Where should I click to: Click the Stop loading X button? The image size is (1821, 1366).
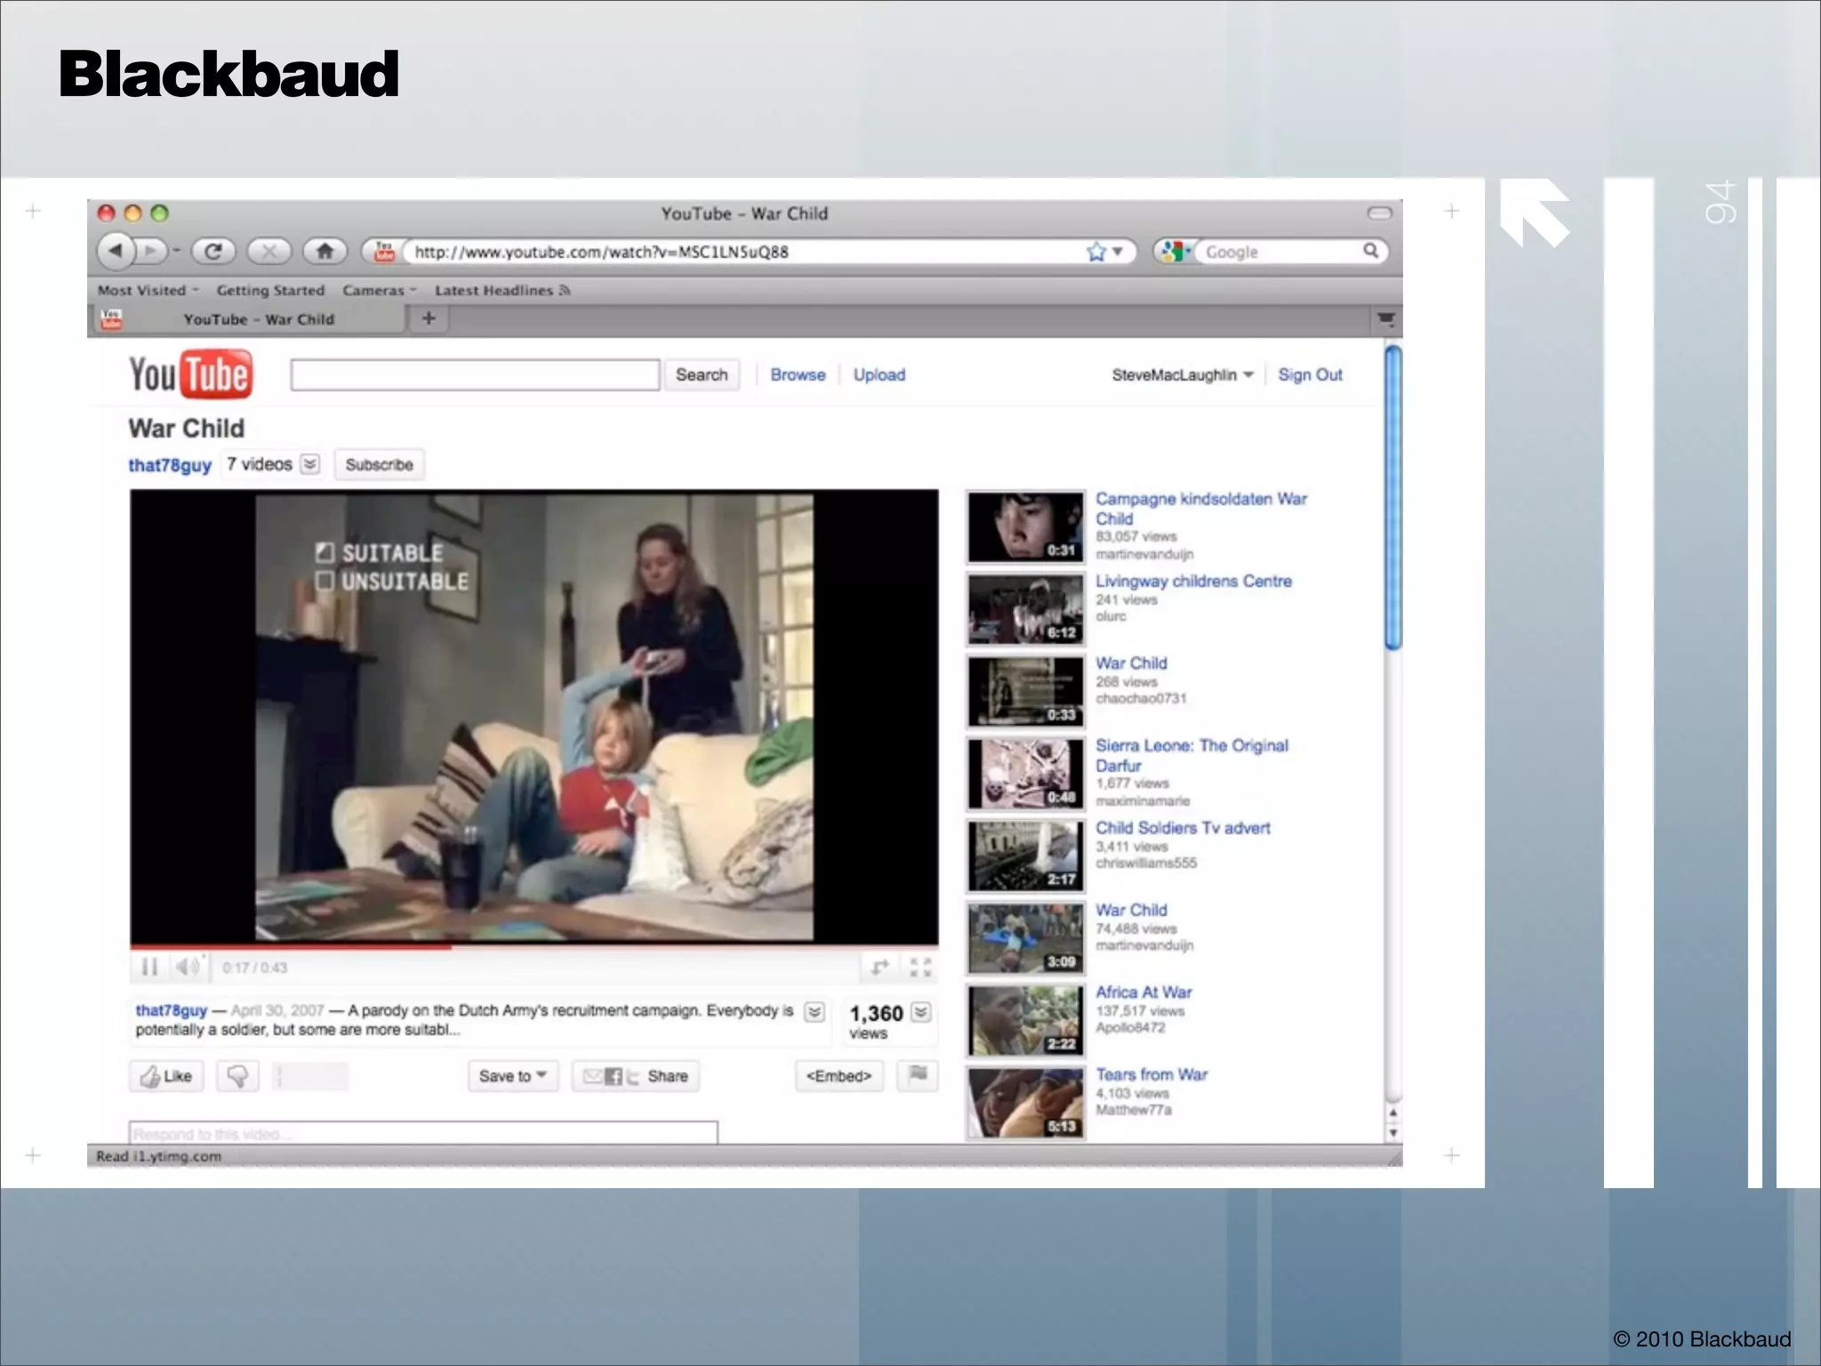coord(269,252)
